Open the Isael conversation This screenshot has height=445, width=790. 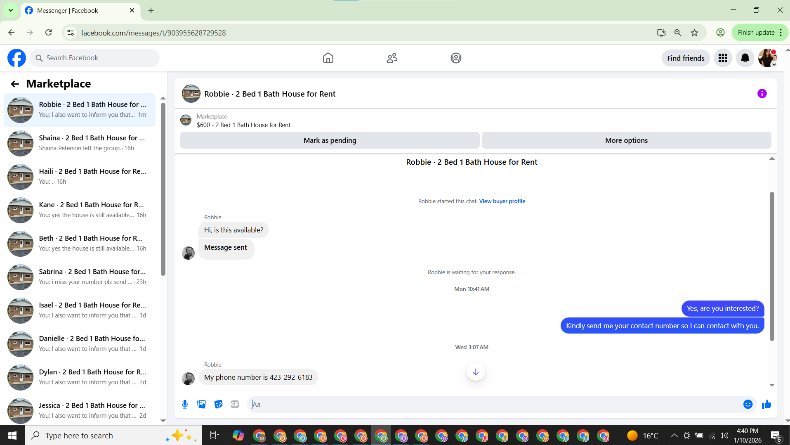(80, 310)
